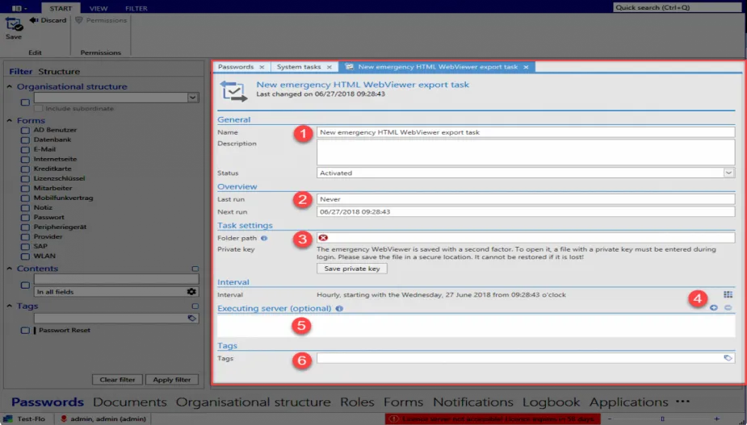Image resolution: width=747 pixels, height=425 pixels.
Task: Open the Permissions ribbon button
Action: pyautogui.click(x=101, y=20)
